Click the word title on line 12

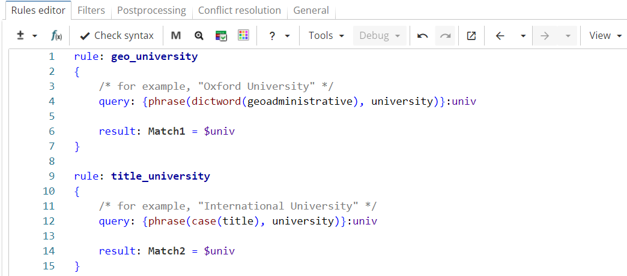pos(238,221)
